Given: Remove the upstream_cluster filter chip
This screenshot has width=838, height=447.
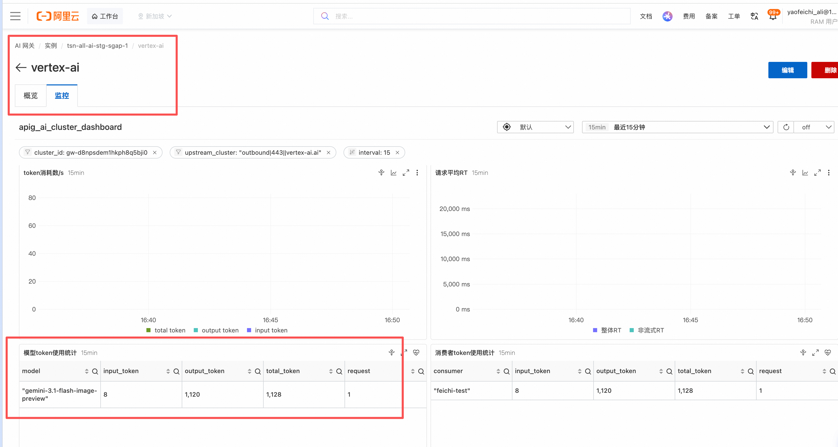Looking at the screenshot, I should [x=329, y=152].
